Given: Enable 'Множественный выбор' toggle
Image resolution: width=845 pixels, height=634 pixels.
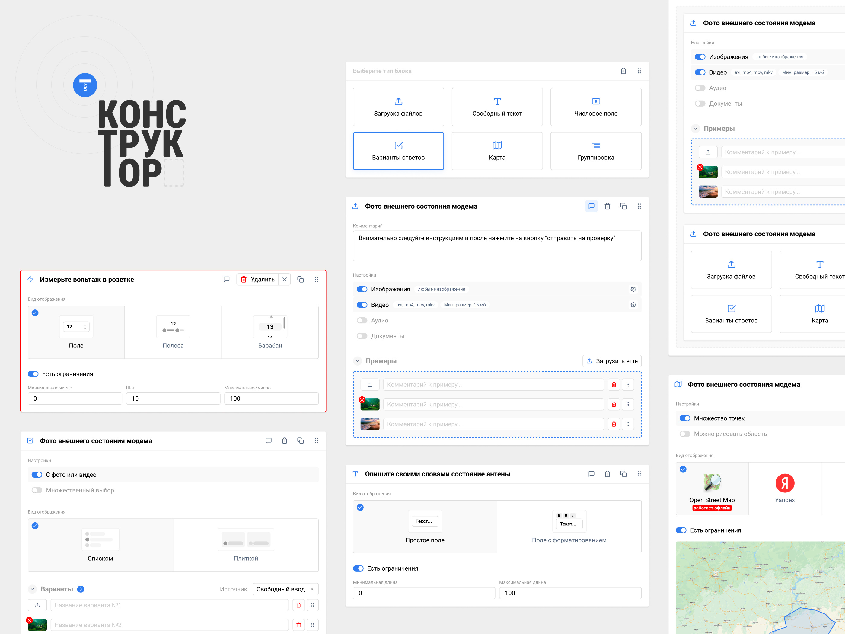Looking at the screenshot, I should (37, 490).
